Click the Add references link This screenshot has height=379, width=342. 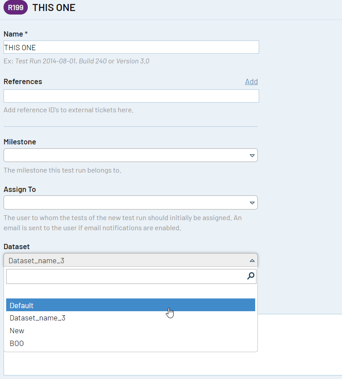[x=251, y=82]
